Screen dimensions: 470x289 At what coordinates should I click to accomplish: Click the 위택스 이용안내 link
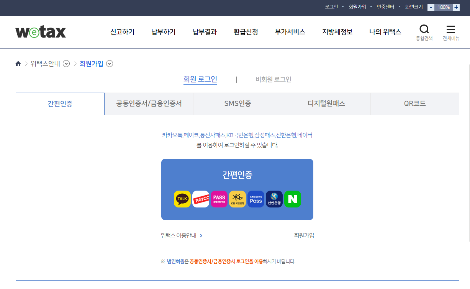(182, 236)
